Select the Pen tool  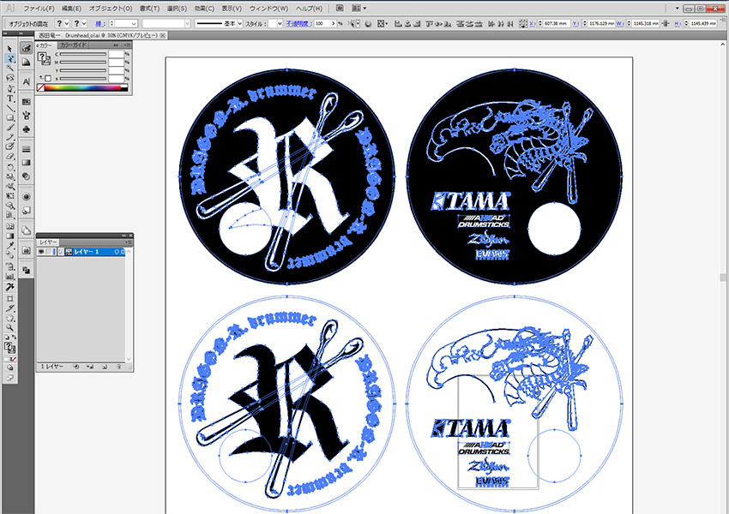pyautogui.click(x=9, y=88)
